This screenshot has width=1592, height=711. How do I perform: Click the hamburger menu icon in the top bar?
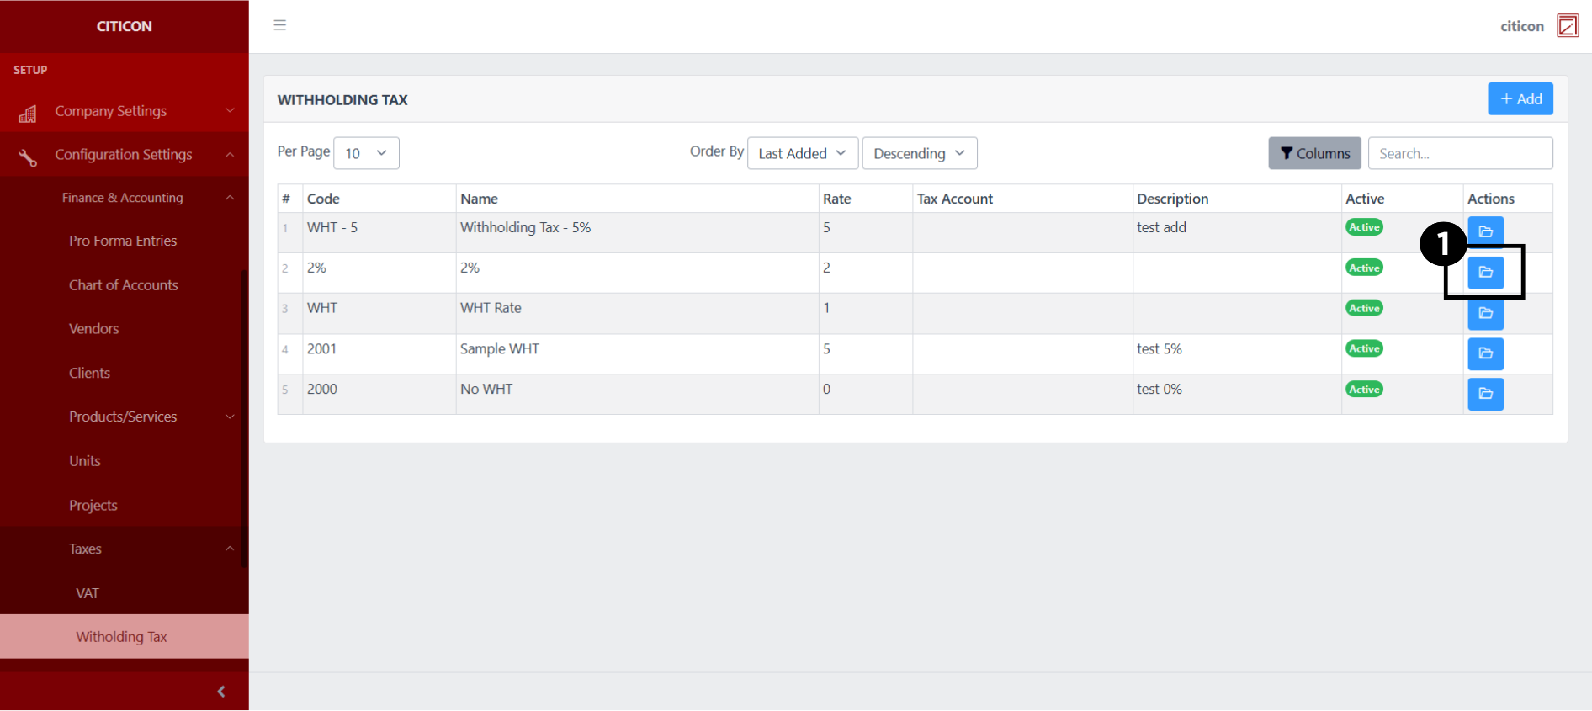[280, 25]
